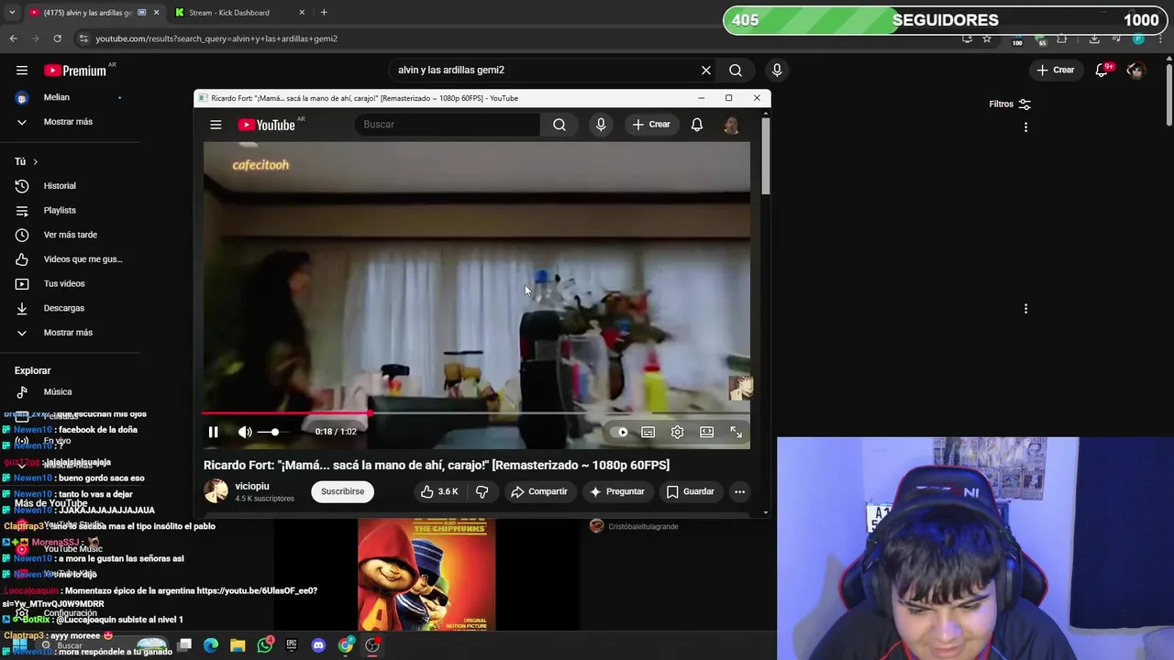Adjust the player volume slider

(273, 432)
